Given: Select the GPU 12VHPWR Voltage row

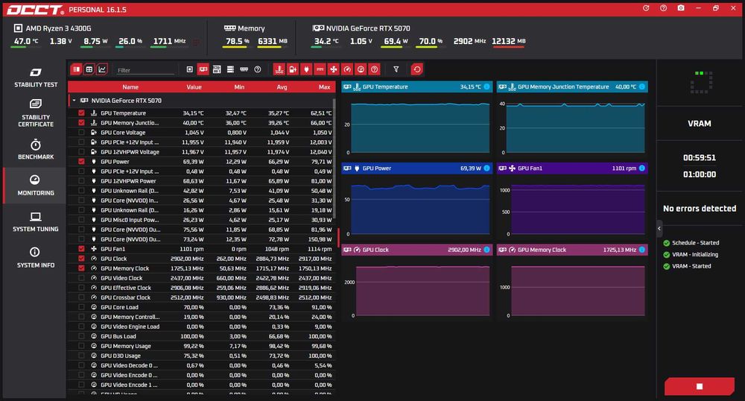Looking at the screenshot, I should (x=201, y=152).
